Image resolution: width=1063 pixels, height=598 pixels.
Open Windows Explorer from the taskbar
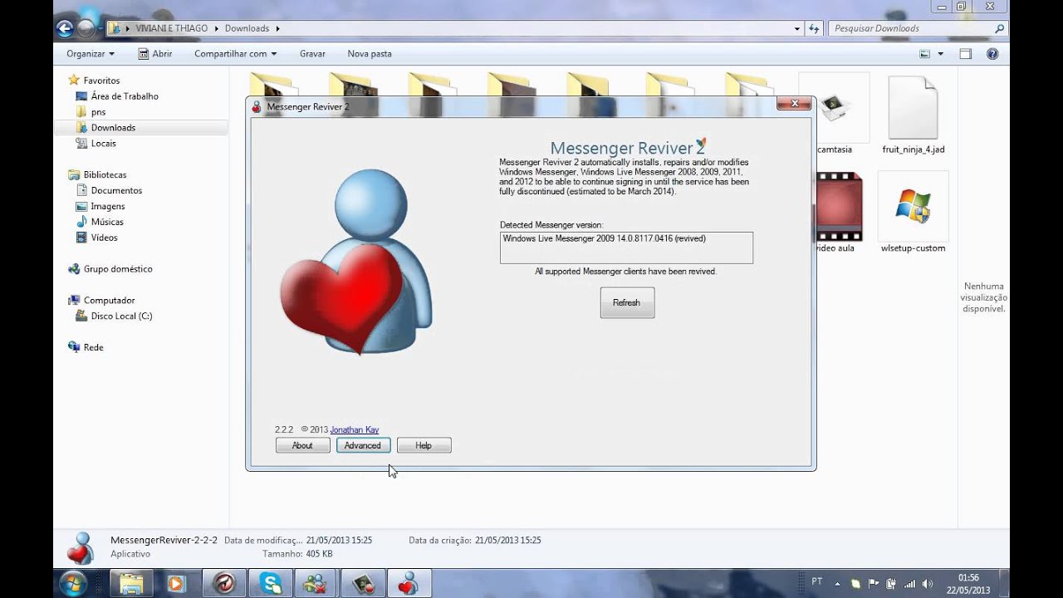131,584
